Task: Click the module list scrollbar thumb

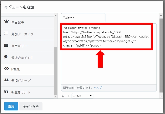Action: [56, 71]
